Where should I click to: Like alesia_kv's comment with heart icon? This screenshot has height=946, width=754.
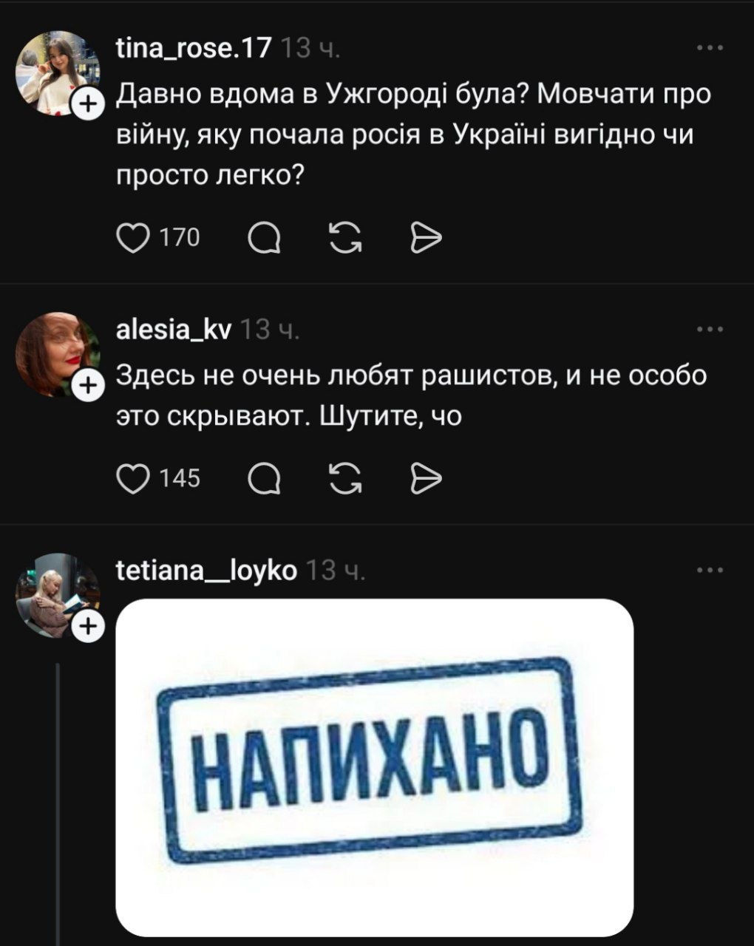[x=134, y=479]
